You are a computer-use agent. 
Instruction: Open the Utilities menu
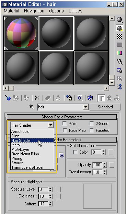(x=75, y=11)
